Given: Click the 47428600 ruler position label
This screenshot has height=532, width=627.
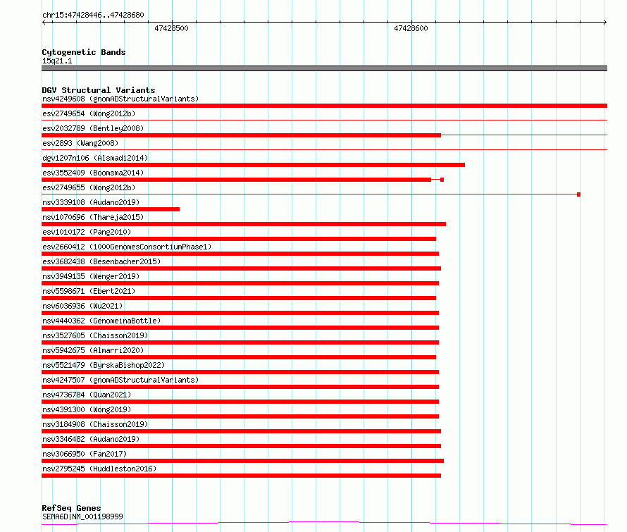Looking at the screenshot, I should pos(411,28).
